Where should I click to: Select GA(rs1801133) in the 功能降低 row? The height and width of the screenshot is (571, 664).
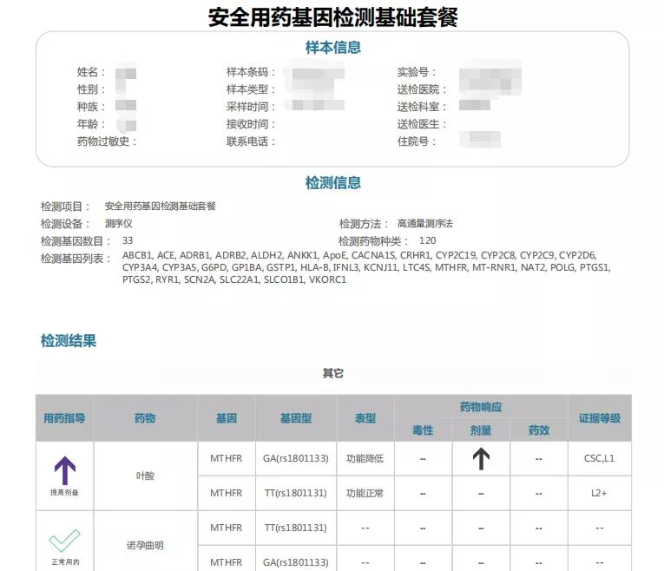[296, 459]
